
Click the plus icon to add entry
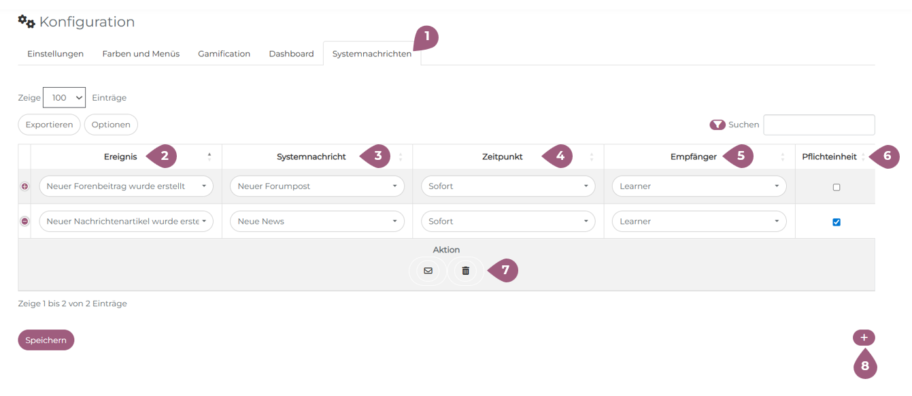pyautogui.click(x=864, y=337)
